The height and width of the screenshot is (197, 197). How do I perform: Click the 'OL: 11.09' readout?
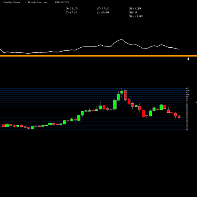136,16
